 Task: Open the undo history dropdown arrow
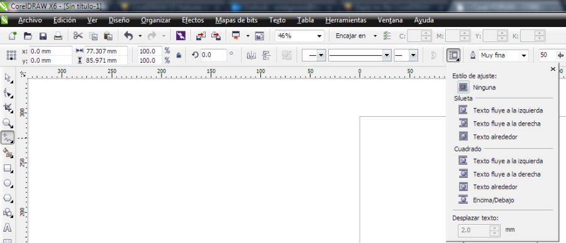click(x=140, y=36)
